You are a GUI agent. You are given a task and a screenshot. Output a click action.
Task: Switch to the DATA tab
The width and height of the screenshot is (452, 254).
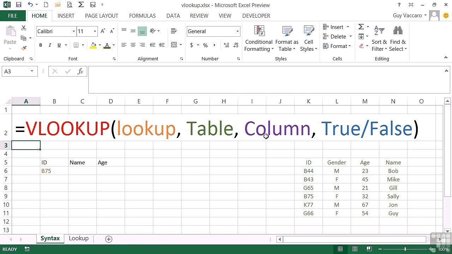tap(173, 16)
